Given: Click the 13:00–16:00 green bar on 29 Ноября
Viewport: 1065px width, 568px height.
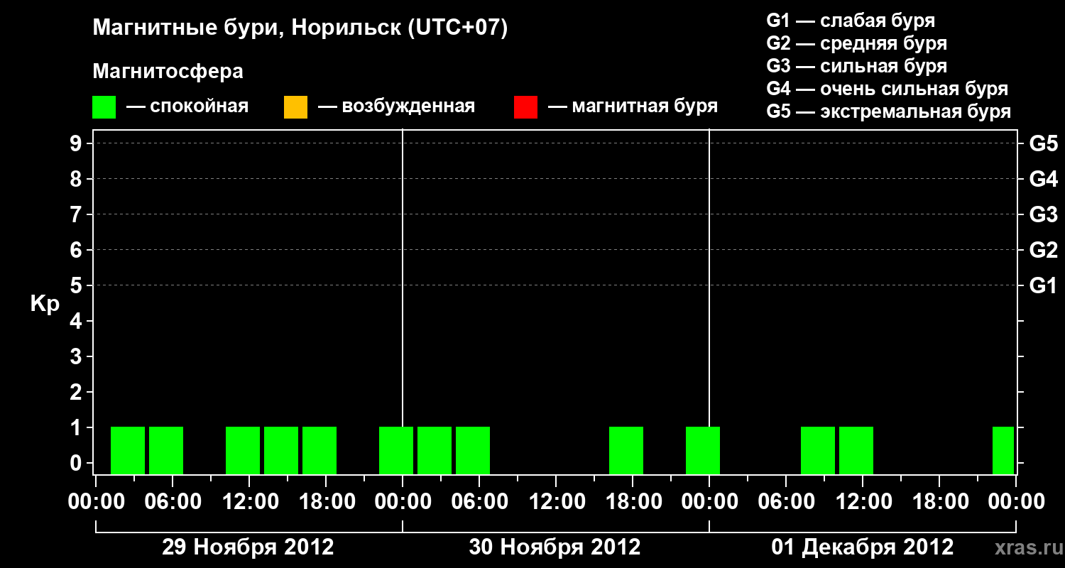Looking at the screenshot, I should coord(281,450).
